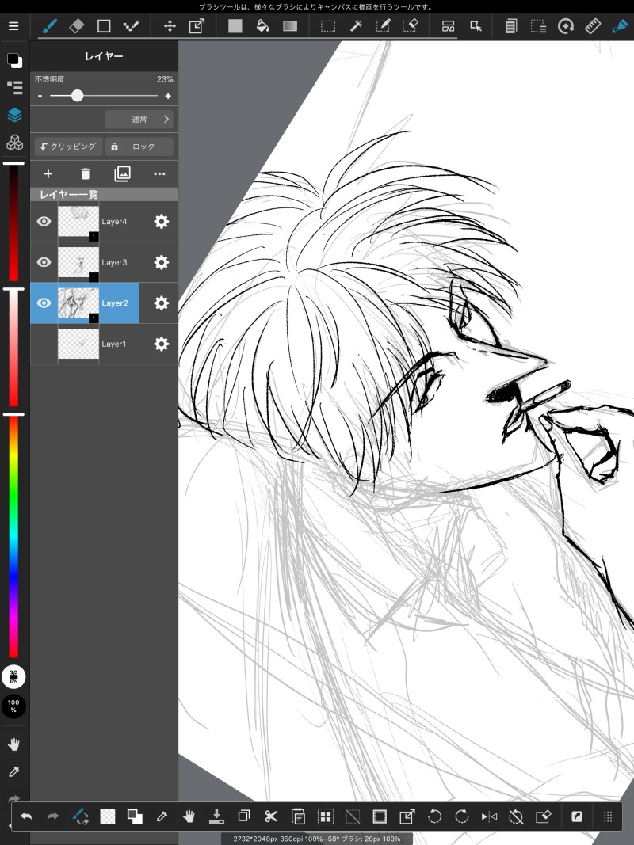This screenshot has width=634, height=845.
Task: Select the Magic Wand tool
Action: [356, 26]
